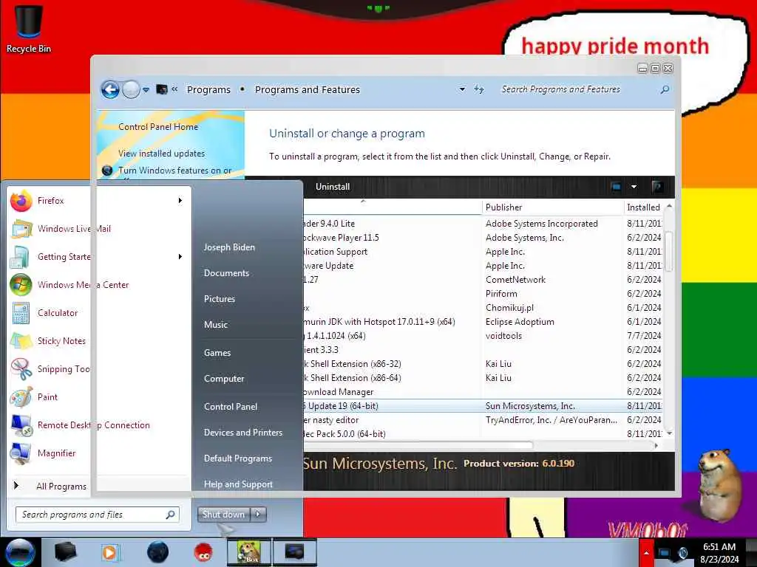This screenshot has width=757, height=567.
Task: Open Documents from Start menu
Action: pos(226,273)
